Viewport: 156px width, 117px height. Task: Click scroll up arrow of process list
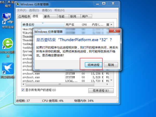click(x=112, y=24)
